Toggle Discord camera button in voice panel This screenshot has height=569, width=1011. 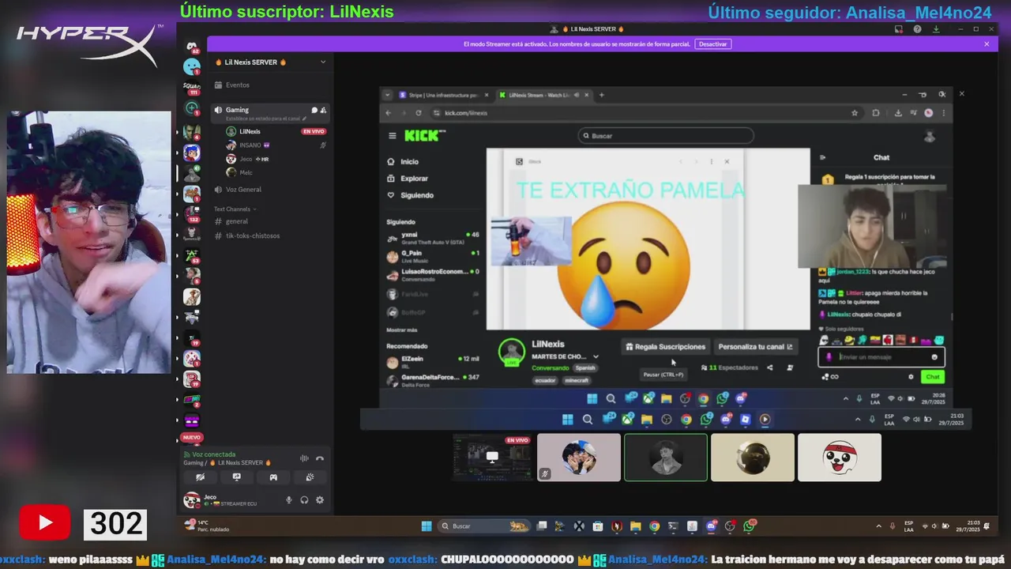tap(200, 477)
